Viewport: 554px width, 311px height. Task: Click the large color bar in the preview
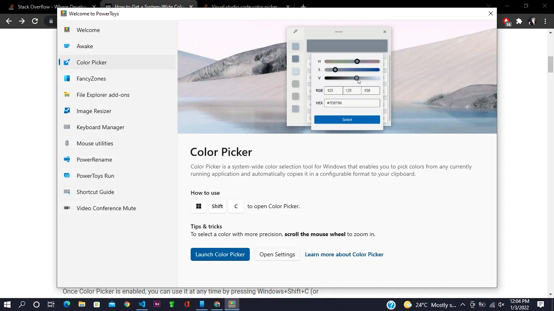click(347, 46)
